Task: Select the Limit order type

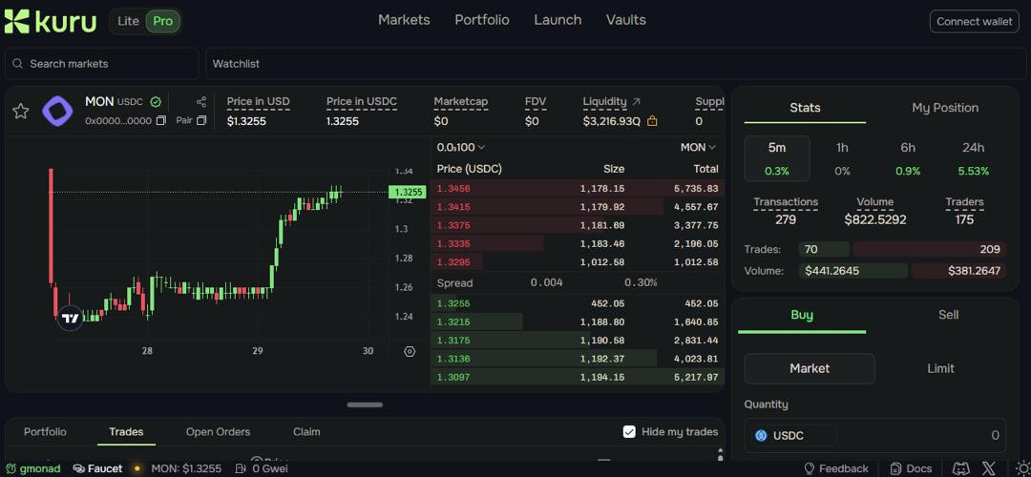Action: point(940,368)
